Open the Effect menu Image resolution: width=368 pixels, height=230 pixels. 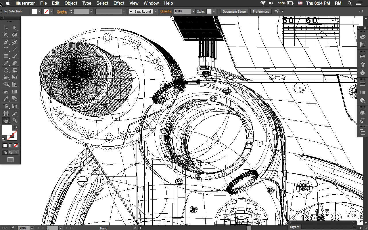pyautogui.click(x=119, y=3)
